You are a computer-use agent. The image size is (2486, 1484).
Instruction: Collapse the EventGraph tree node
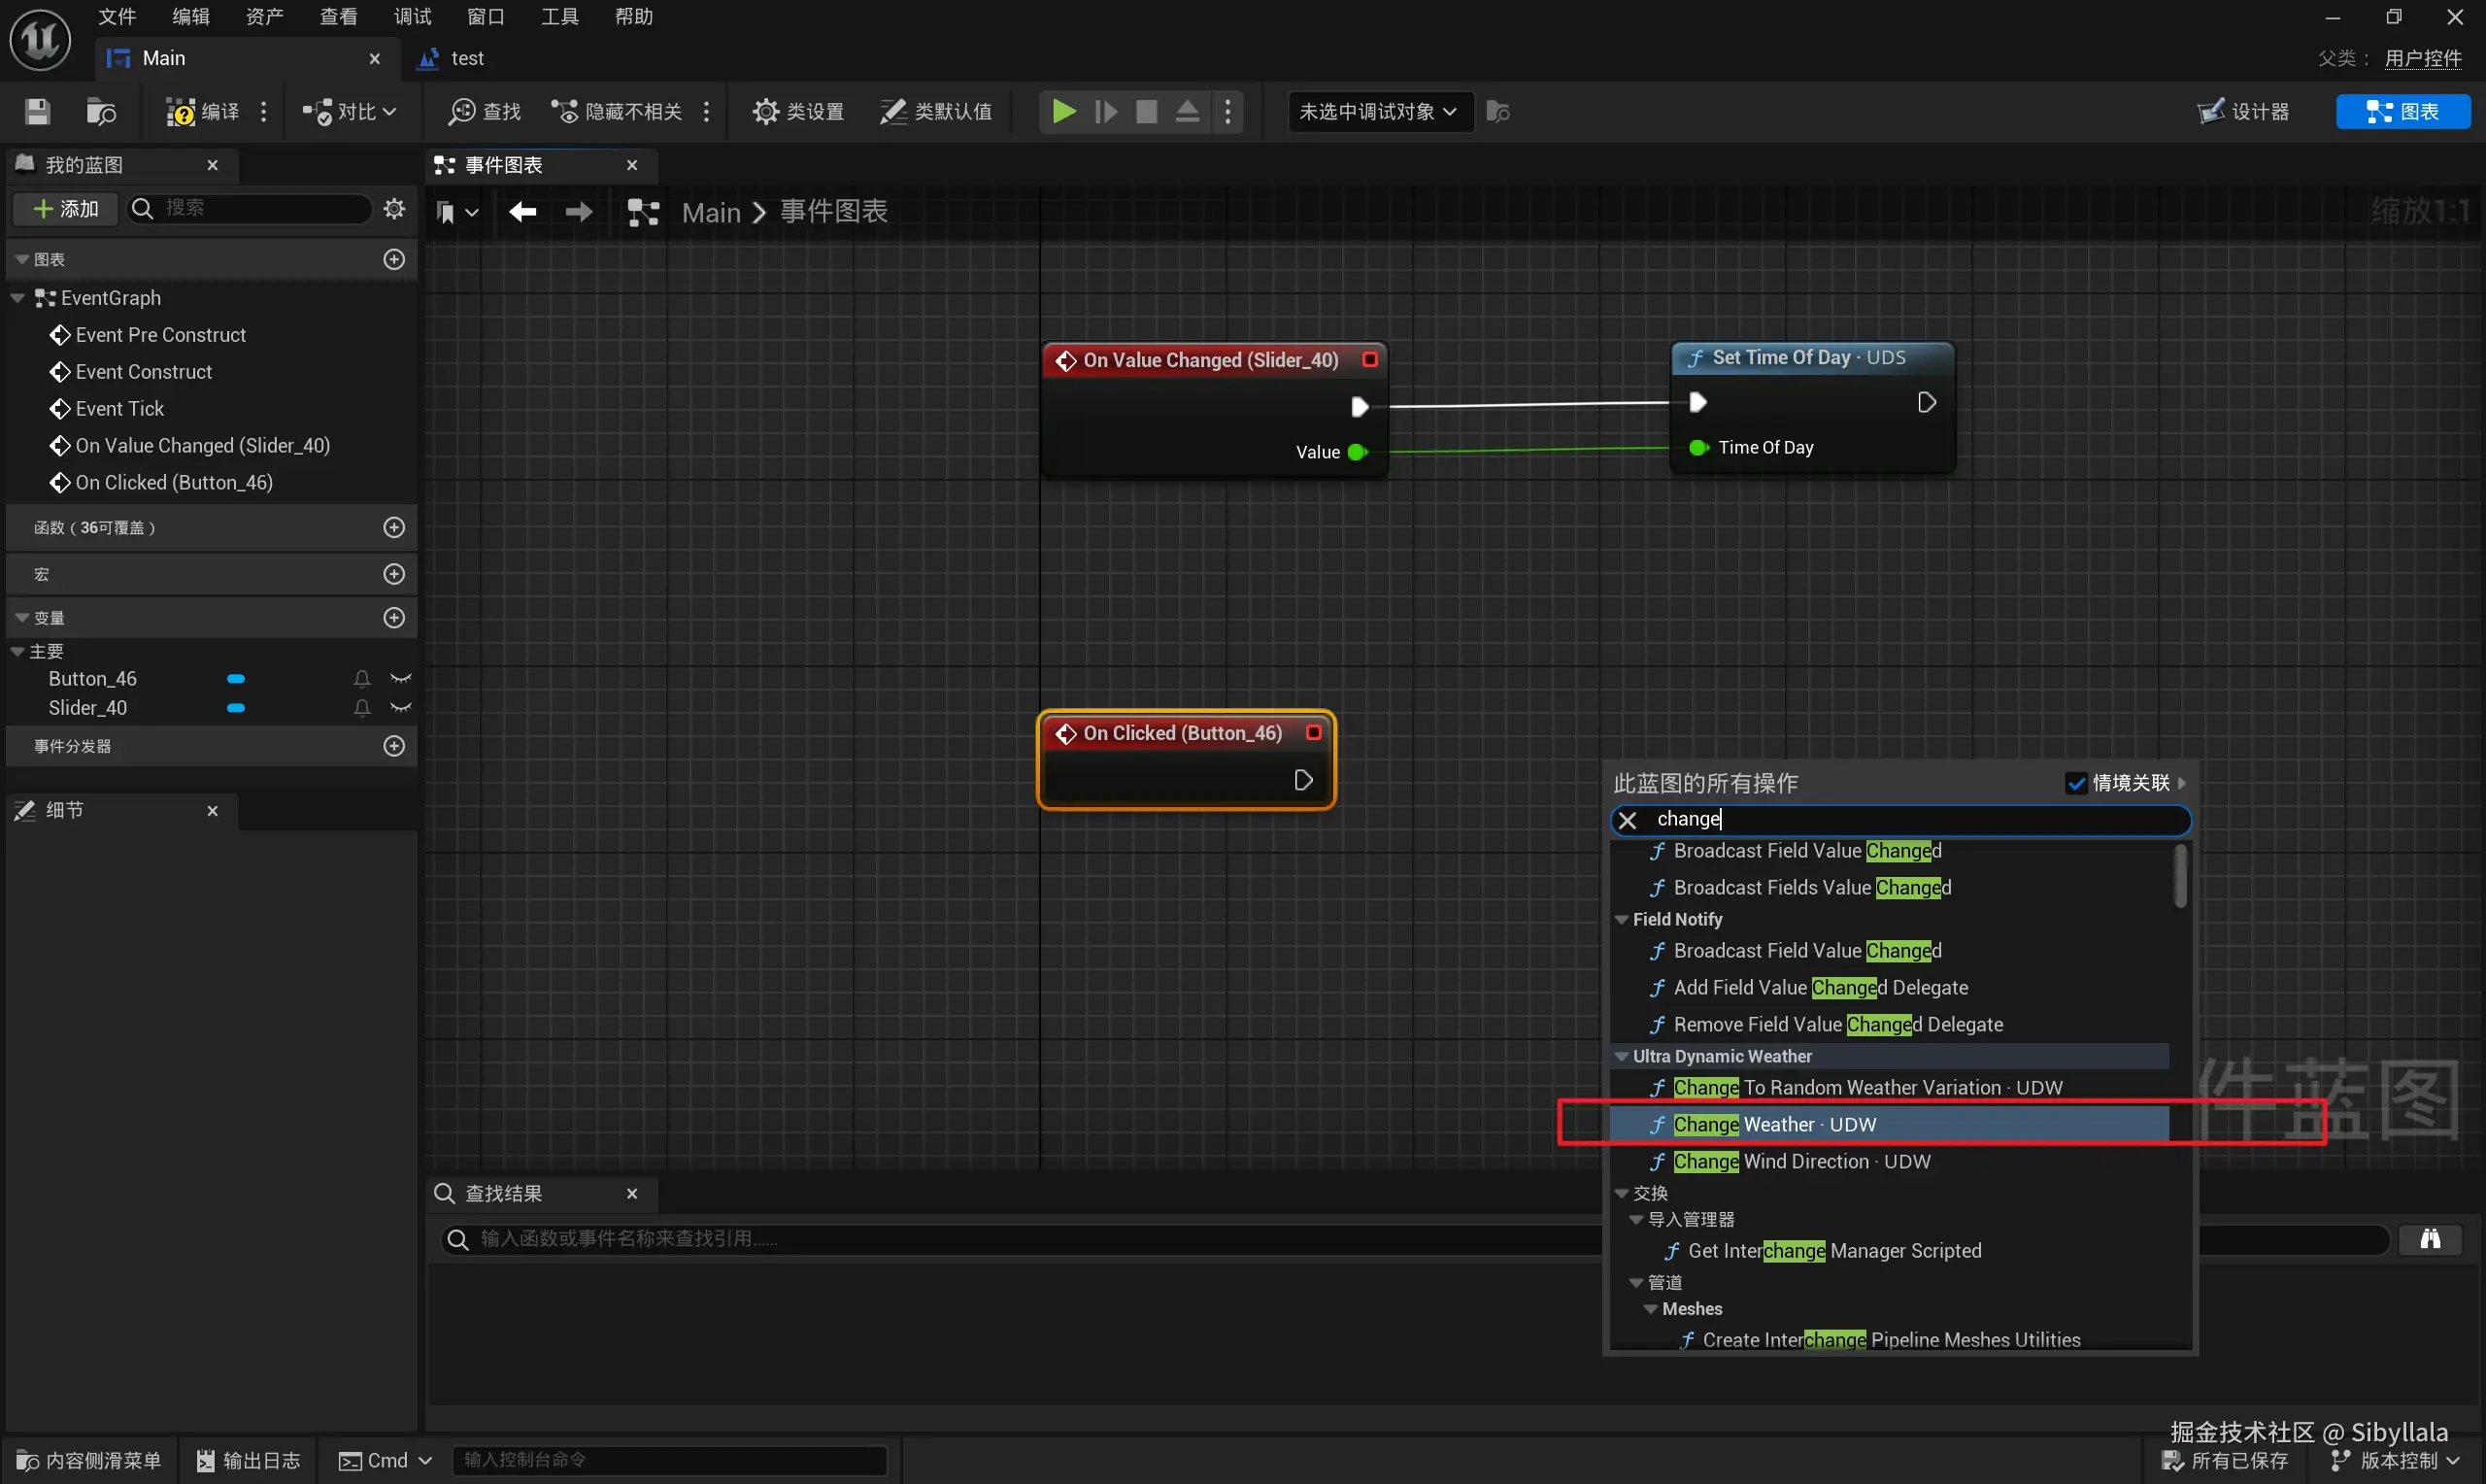18,298
